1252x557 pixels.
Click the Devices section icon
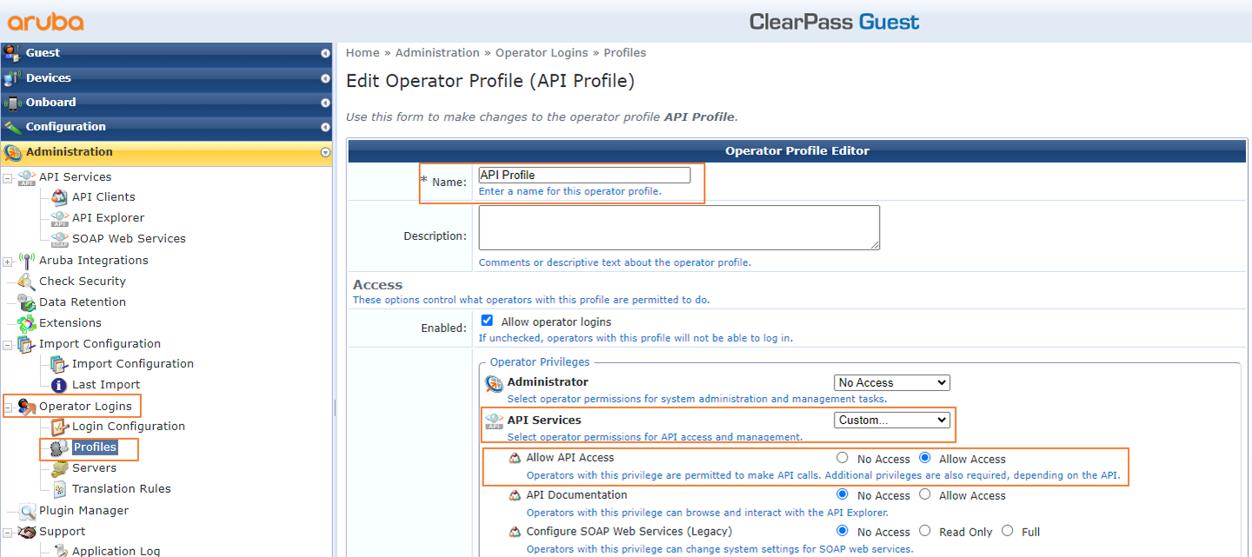click(12, 78)
